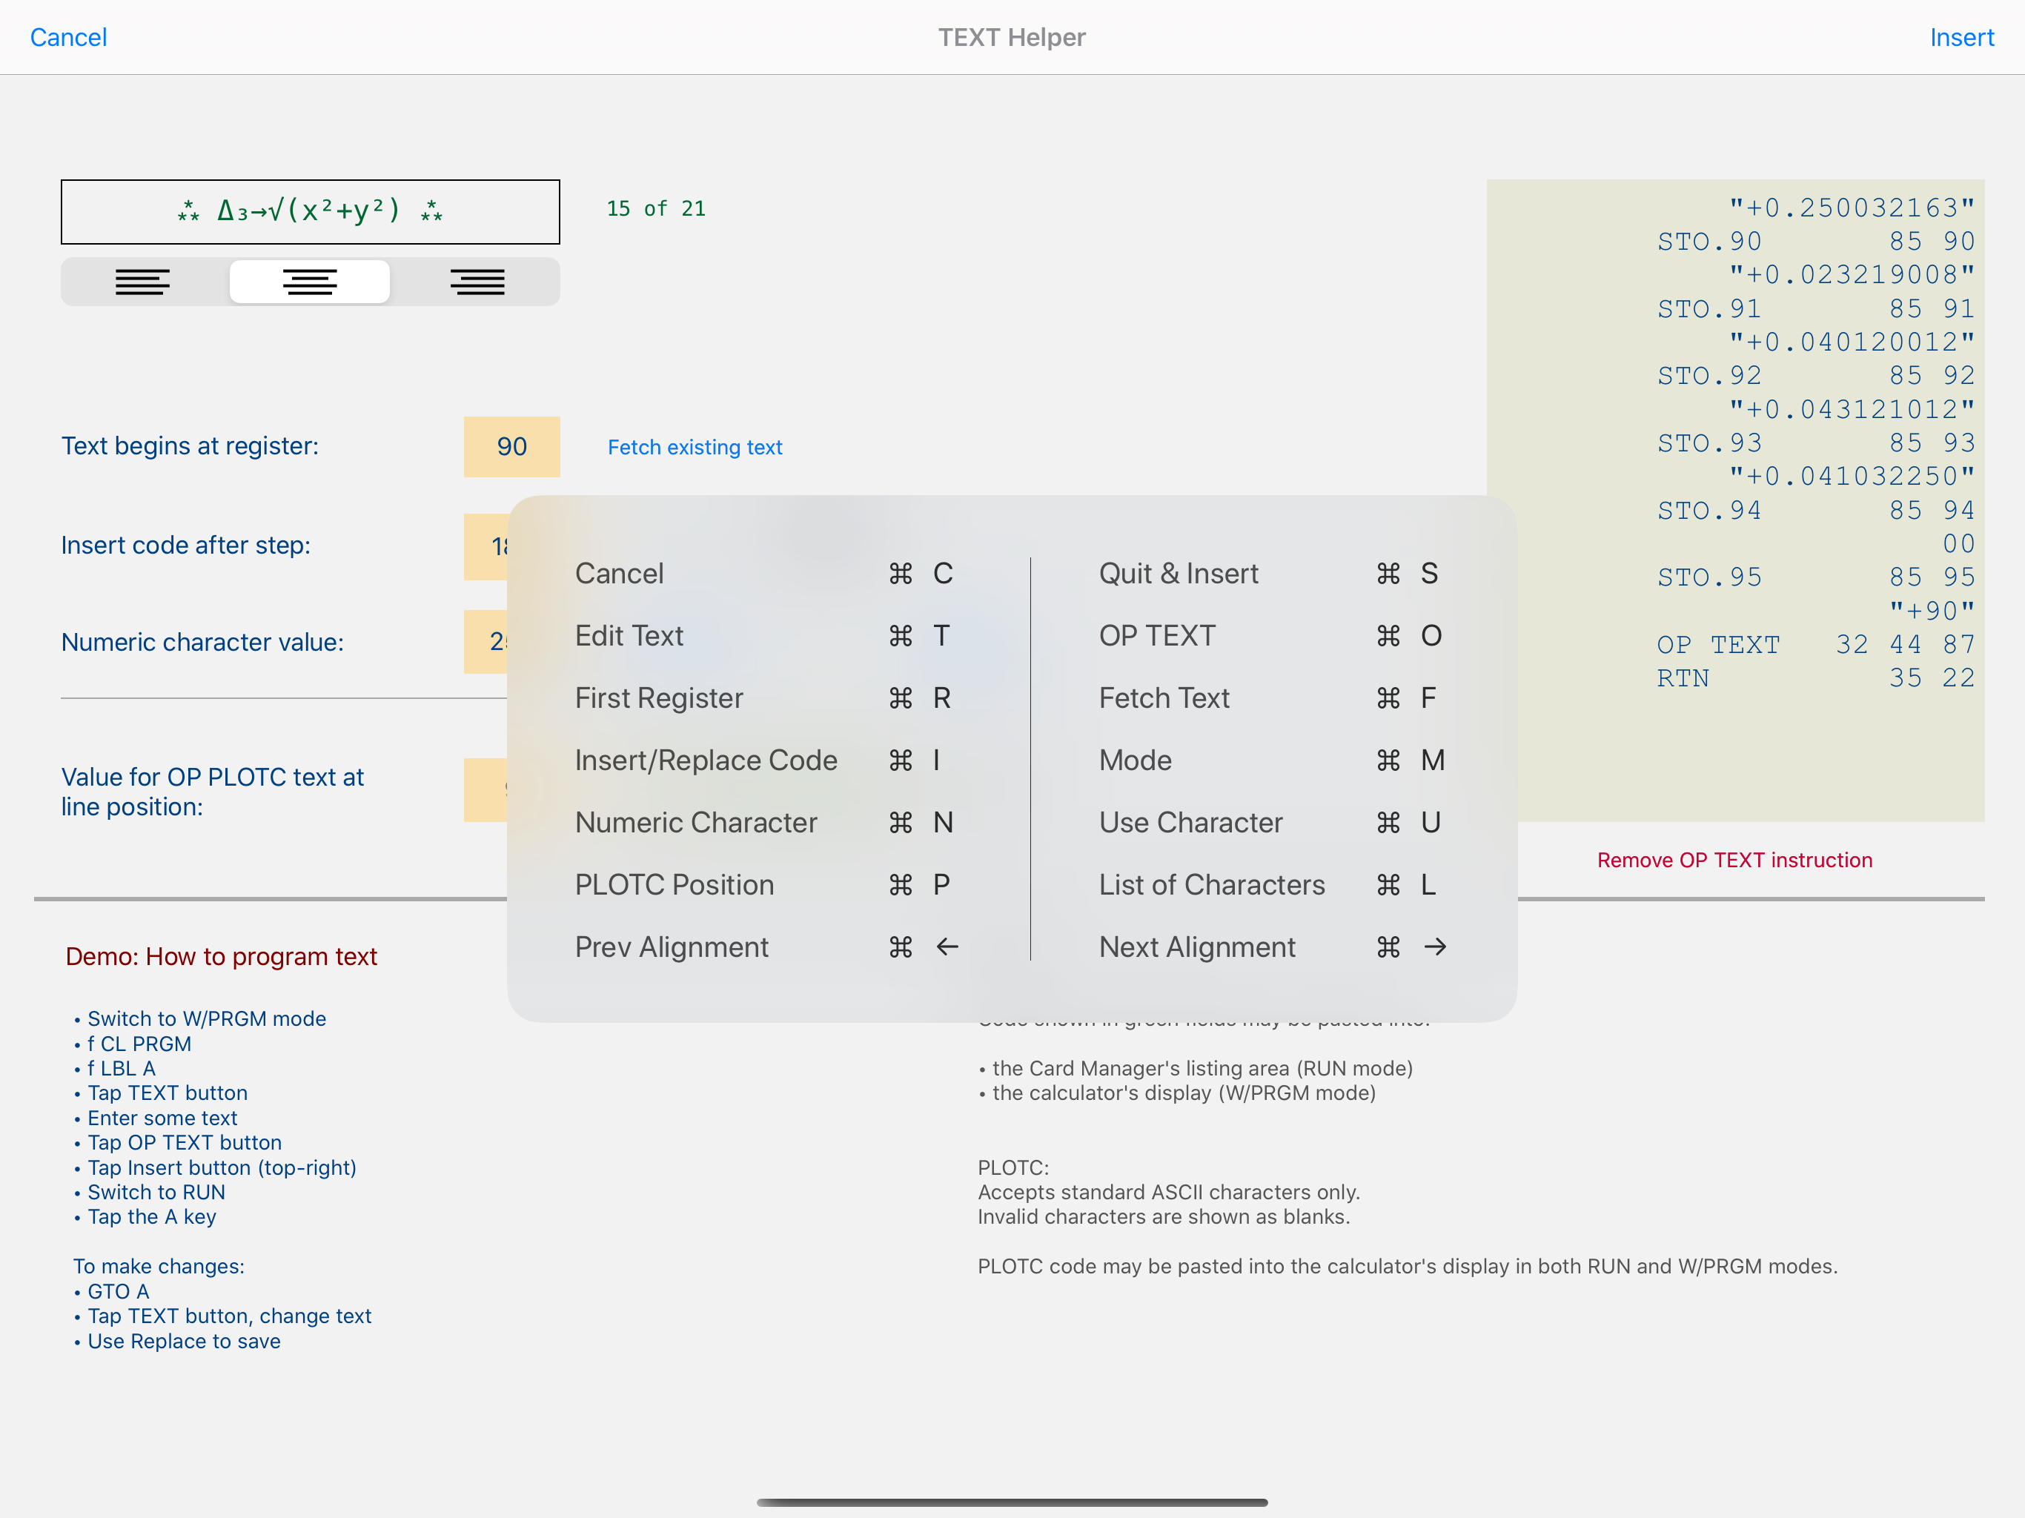Select OP TEXT shortcut entry
This screenshot has height=1518, width=2025.
click(x=1157, y=635)
